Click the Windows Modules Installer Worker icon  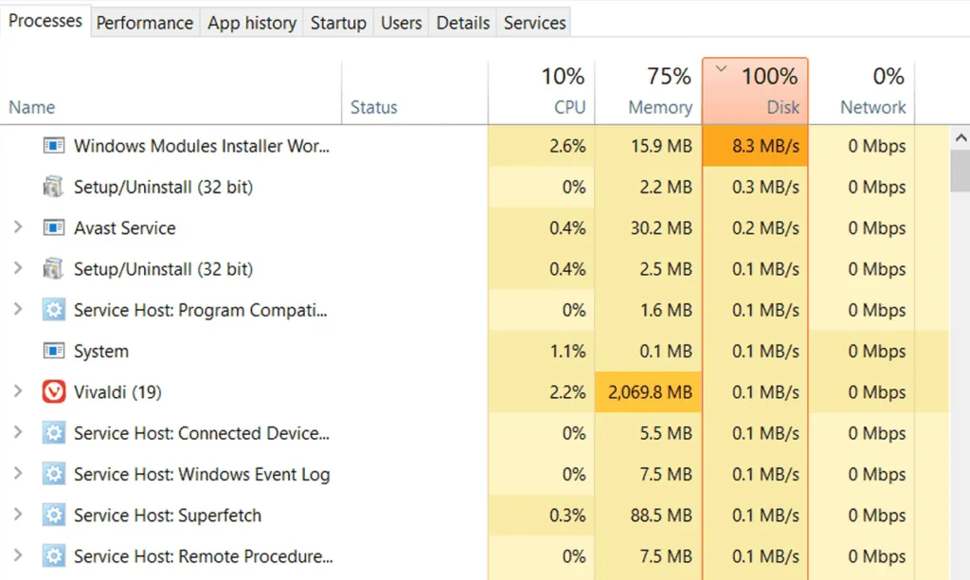click(53, 146)
